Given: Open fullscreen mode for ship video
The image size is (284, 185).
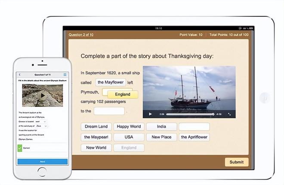Looking at the screenshot, I should pyautogui.click(x=229, y=114).
